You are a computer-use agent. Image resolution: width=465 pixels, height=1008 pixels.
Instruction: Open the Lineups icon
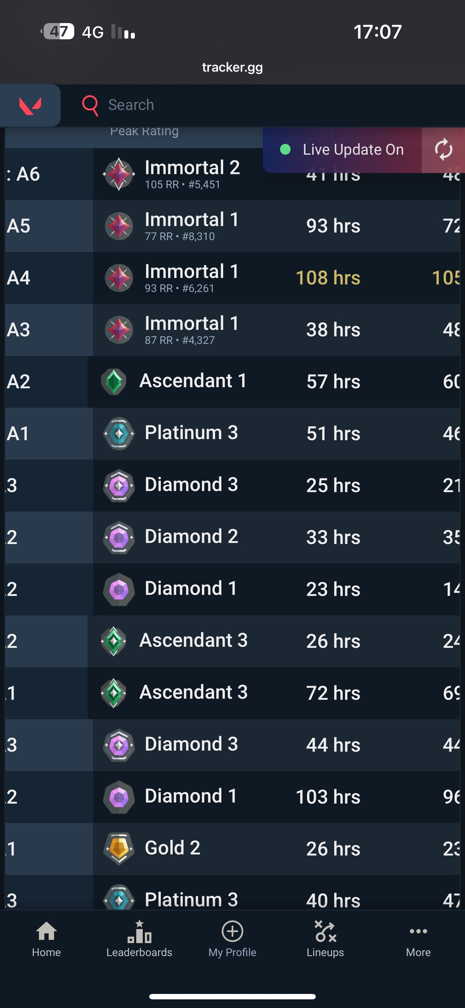pos(325,932)
